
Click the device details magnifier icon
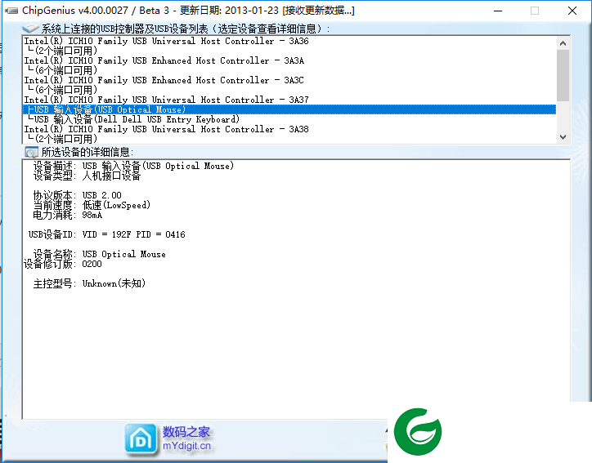tap(31, 152)
